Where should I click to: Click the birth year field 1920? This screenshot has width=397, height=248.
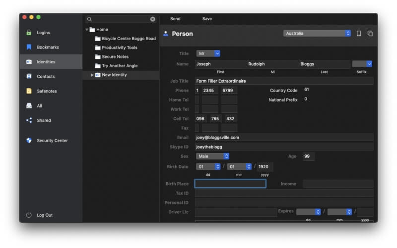(x=265, y=167)
